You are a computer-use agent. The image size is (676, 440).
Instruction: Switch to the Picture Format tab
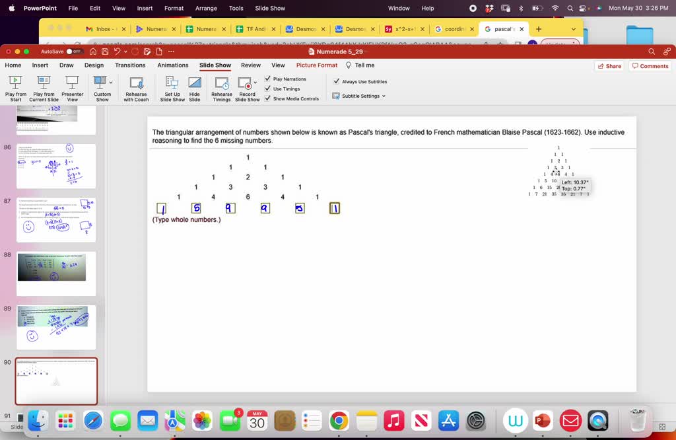point(316,65)
